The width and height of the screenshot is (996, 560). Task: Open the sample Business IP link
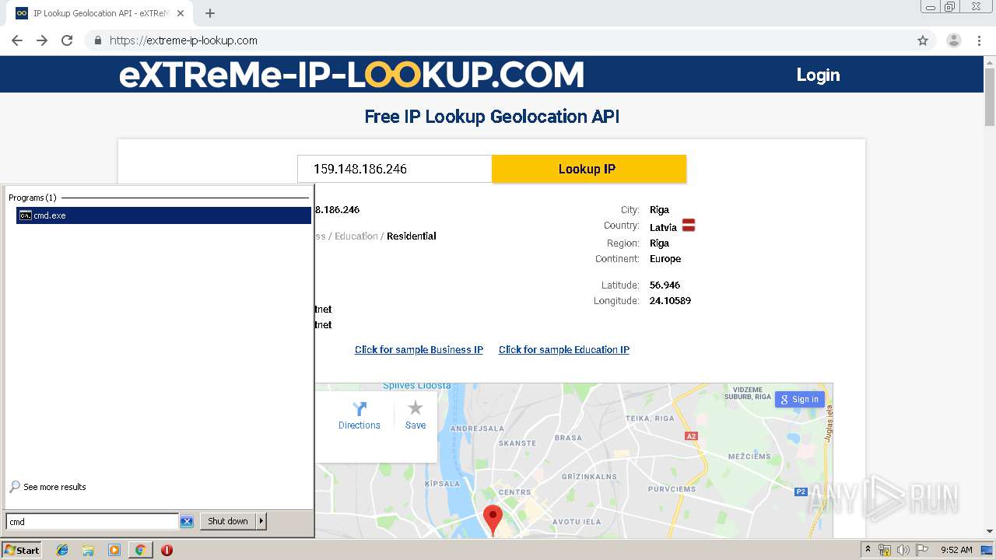point(419,350)
